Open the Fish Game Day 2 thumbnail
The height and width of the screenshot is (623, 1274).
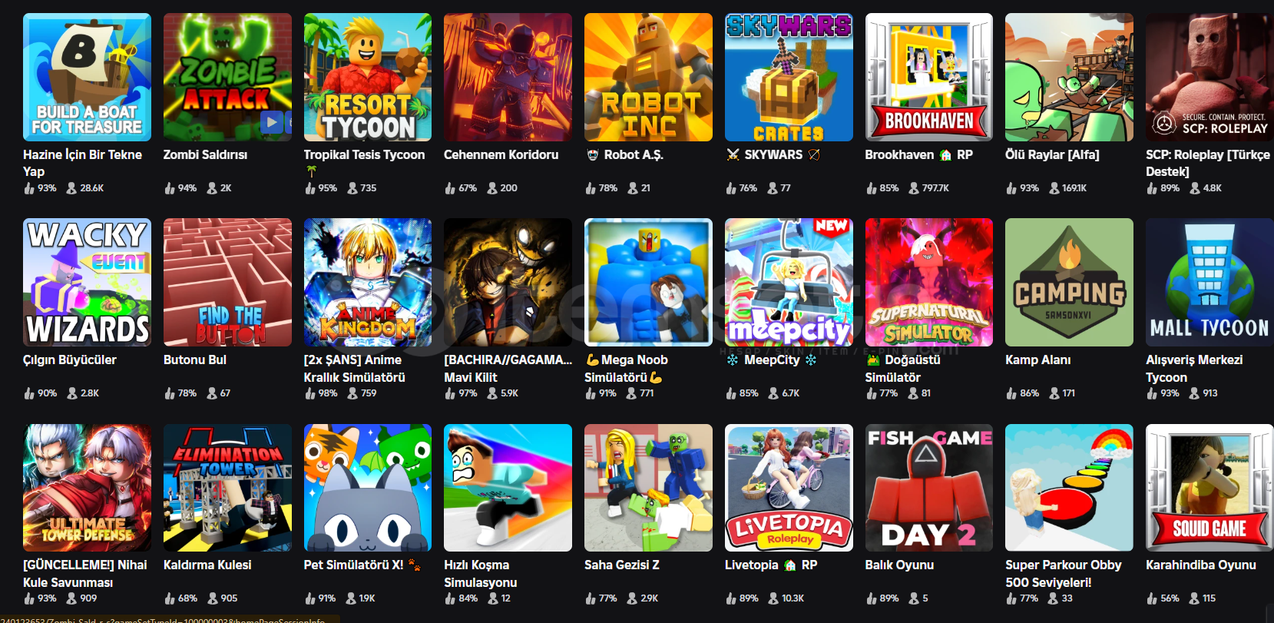(929, 488)
